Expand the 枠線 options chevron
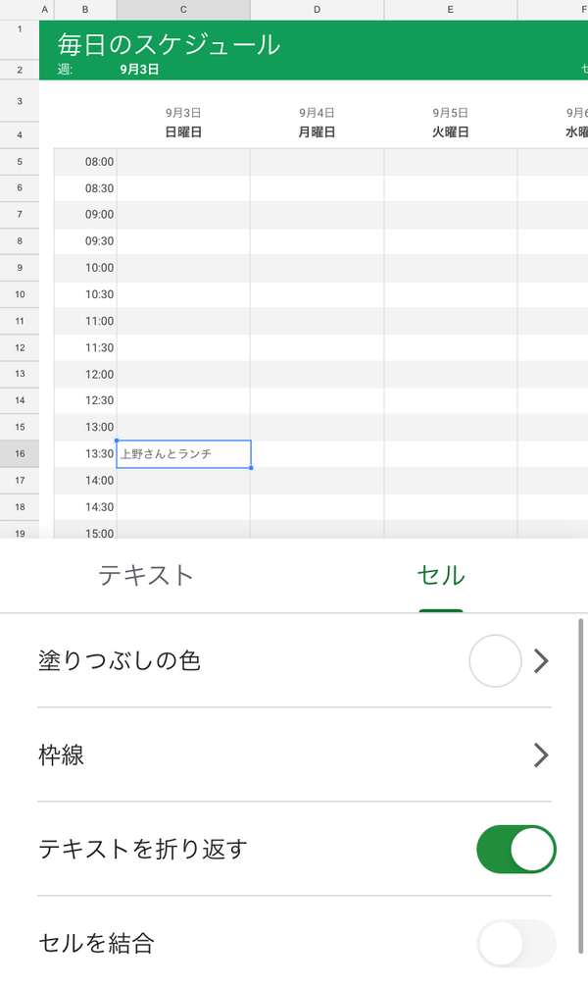The width and height of the screenshot is (588, 989). tap(541, 755)
